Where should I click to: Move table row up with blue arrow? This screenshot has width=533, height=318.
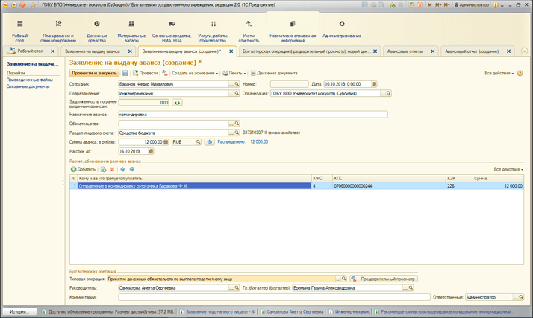pyautogui.click(x=122, y=169)
